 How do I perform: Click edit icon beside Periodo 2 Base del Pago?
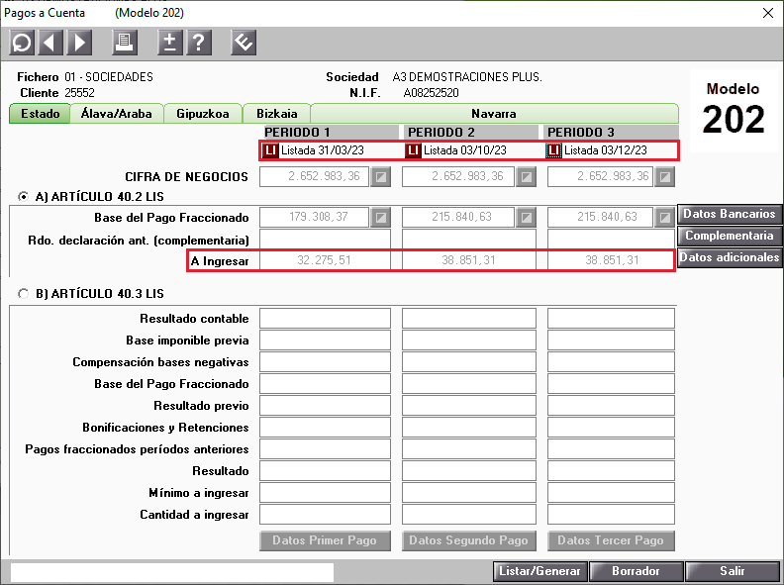click(x=526, y=218)
